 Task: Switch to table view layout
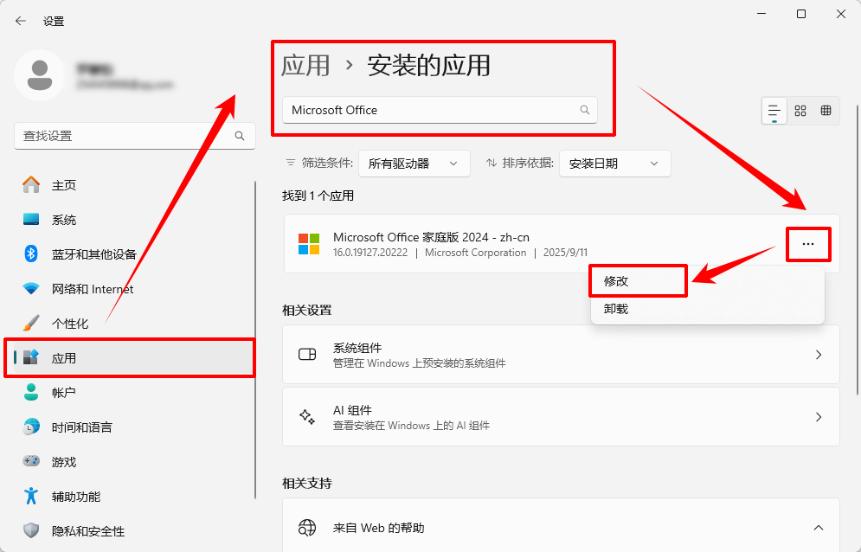click(x=826, y=111)
